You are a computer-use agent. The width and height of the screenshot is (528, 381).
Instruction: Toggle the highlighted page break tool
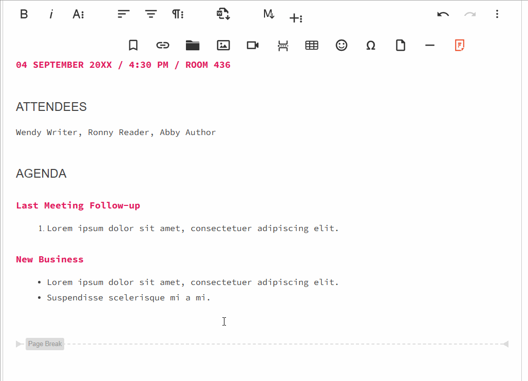point(459,45)
